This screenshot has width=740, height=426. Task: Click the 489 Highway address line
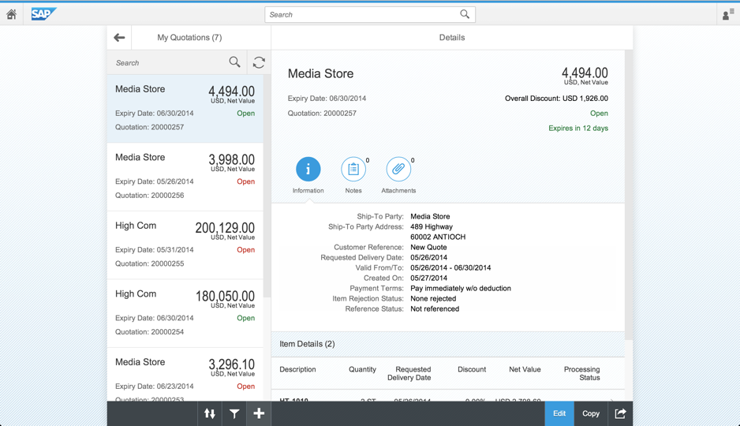(432, 226)
